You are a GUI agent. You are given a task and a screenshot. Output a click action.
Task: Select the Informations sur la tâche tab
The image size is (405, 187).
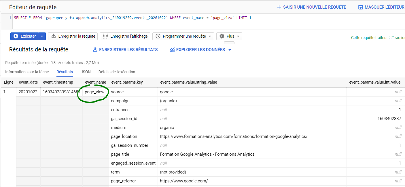27,72
